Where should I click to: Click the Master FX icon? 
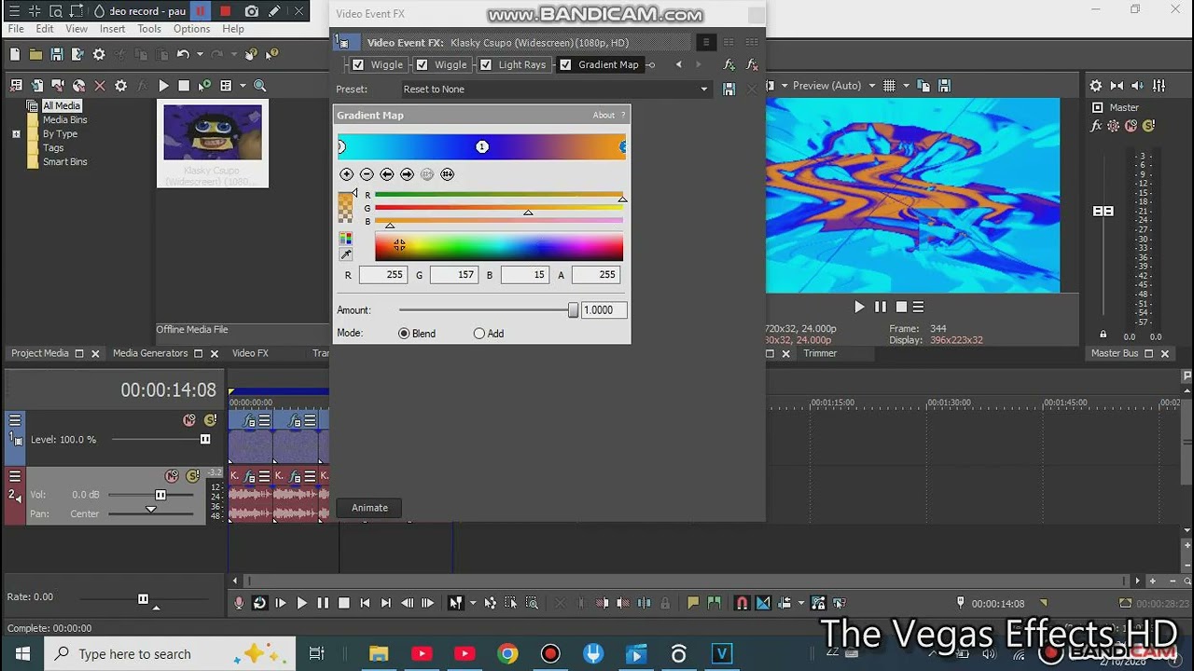[x=1096, y=126]
